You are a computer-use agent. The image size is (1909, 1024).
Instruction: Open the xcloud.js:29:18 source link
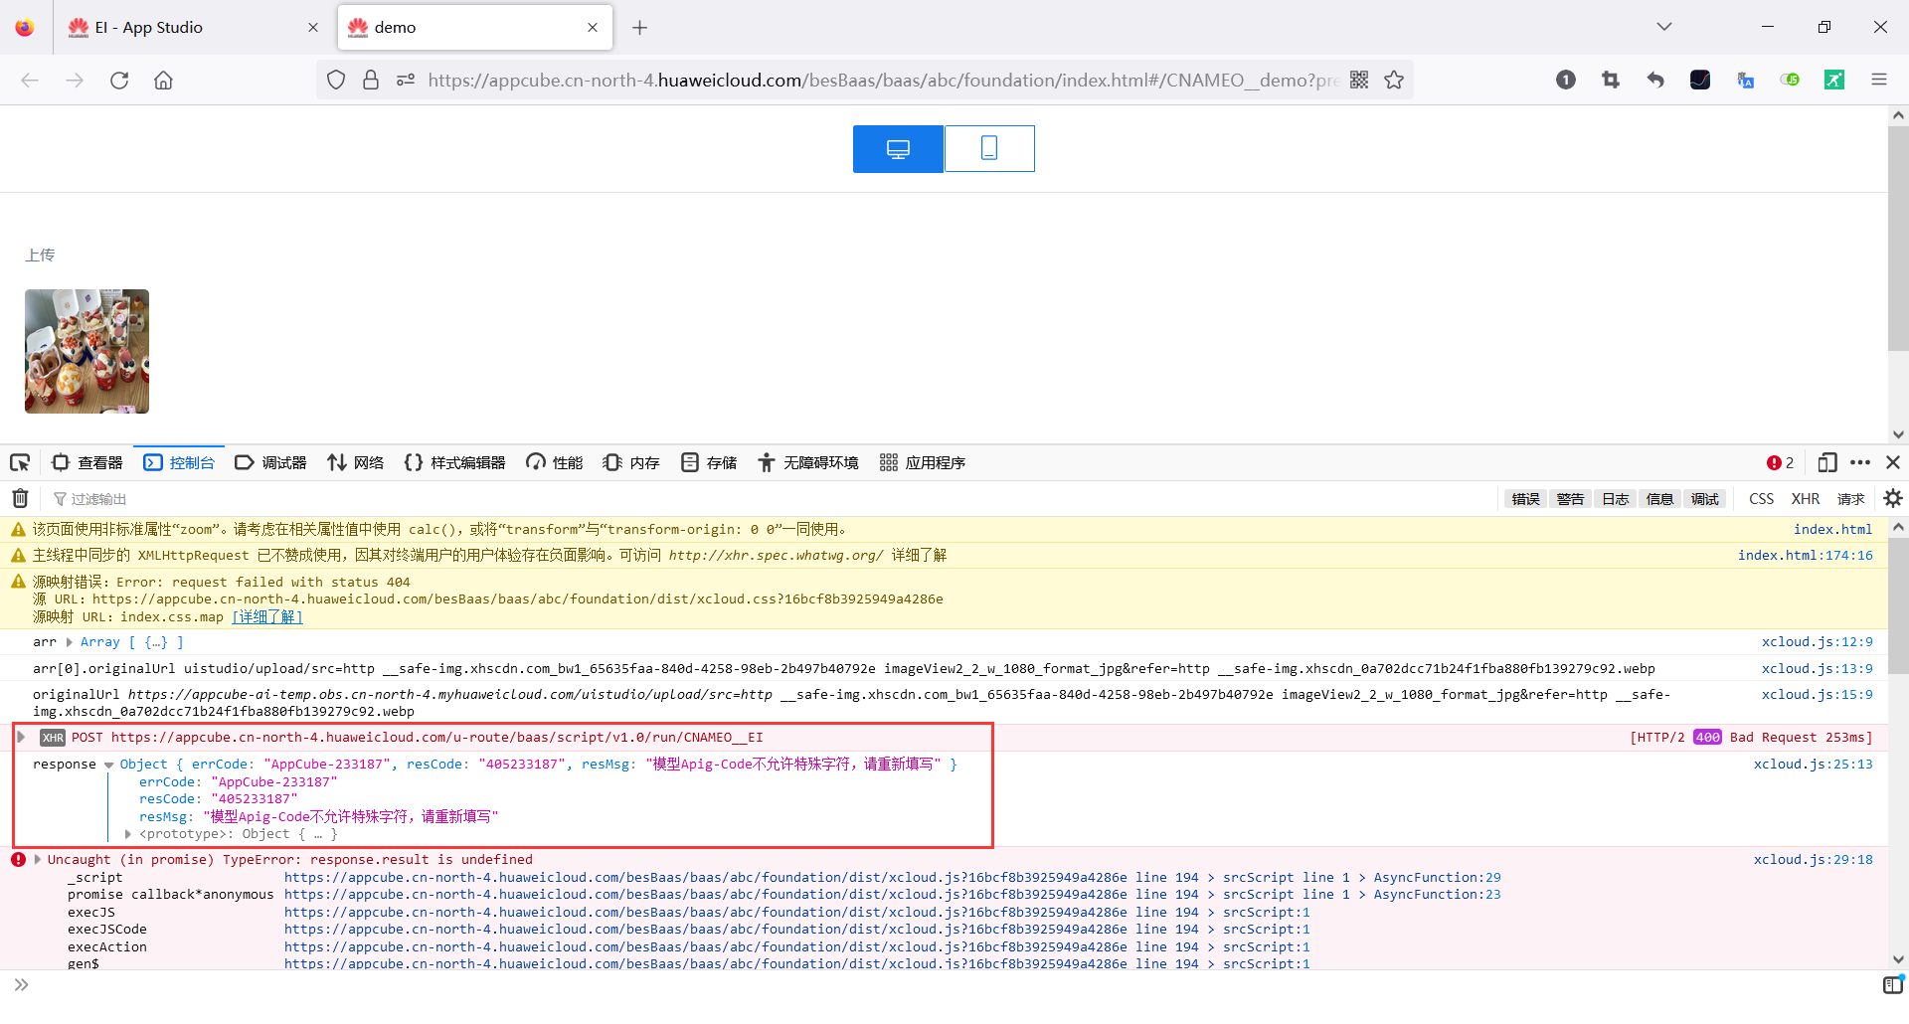coord(1813,859)
